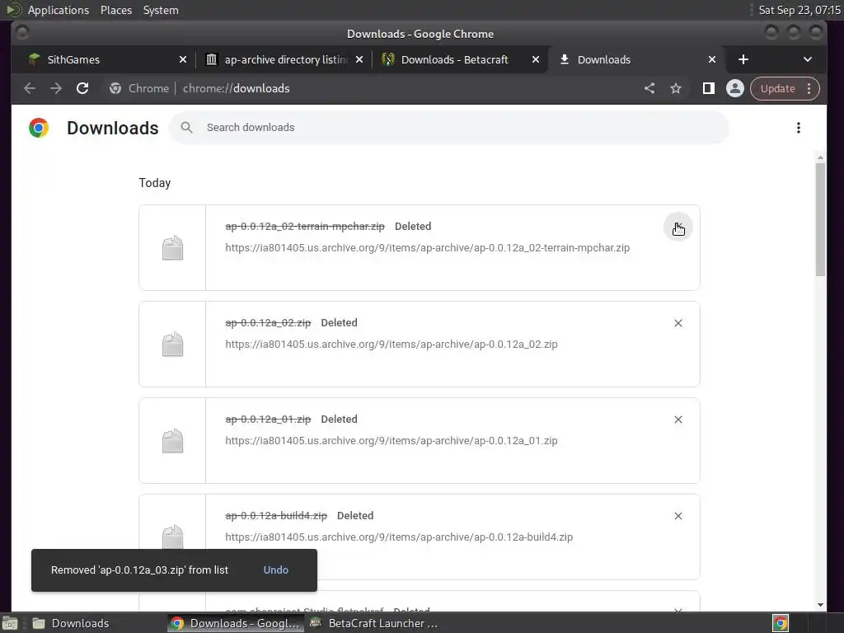Go back using the browser back arrow
The height and width of the screenshot is (633, 844).
(x=30, y=88)
